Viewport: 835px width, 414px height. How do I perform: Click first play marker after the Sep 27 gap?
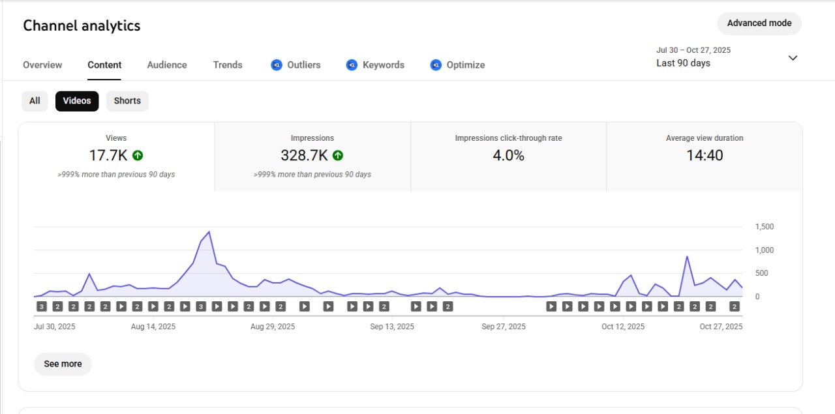(x=551, y=306)
